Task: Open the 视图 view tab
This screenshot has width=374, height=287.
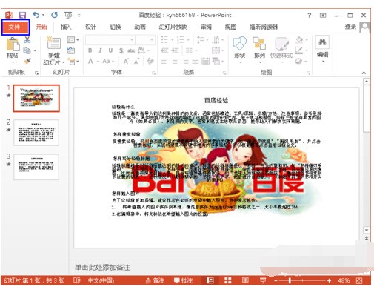Action: tap(230, 27)
